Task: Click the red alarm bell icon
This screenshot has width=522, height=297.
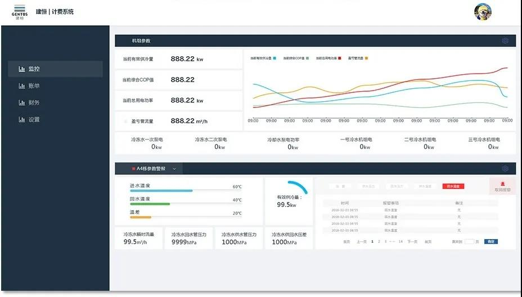Action: pos(502,184)
